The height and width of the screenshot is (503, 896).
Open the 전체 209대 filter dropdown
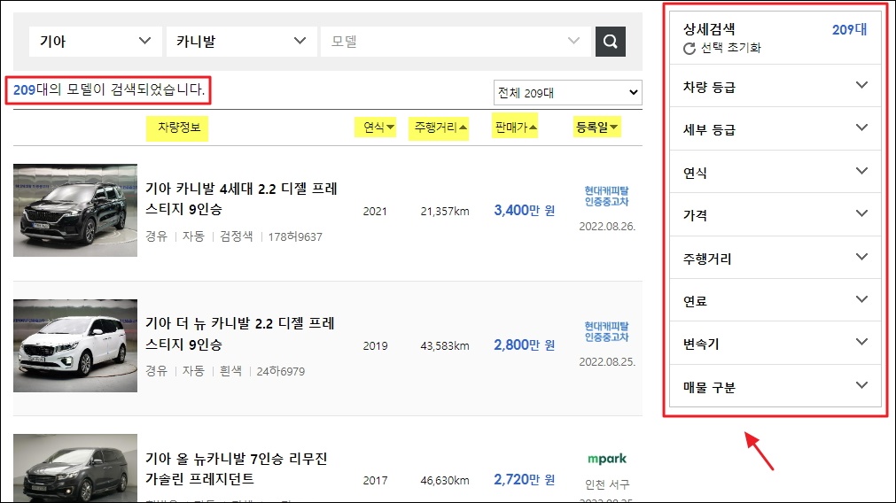(567, 92)
